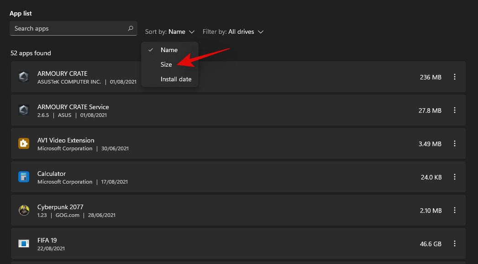The width and height of the screenshot is (478, 264).
Task: Select Size in the sort menu
Action: (x=166, y=65)
